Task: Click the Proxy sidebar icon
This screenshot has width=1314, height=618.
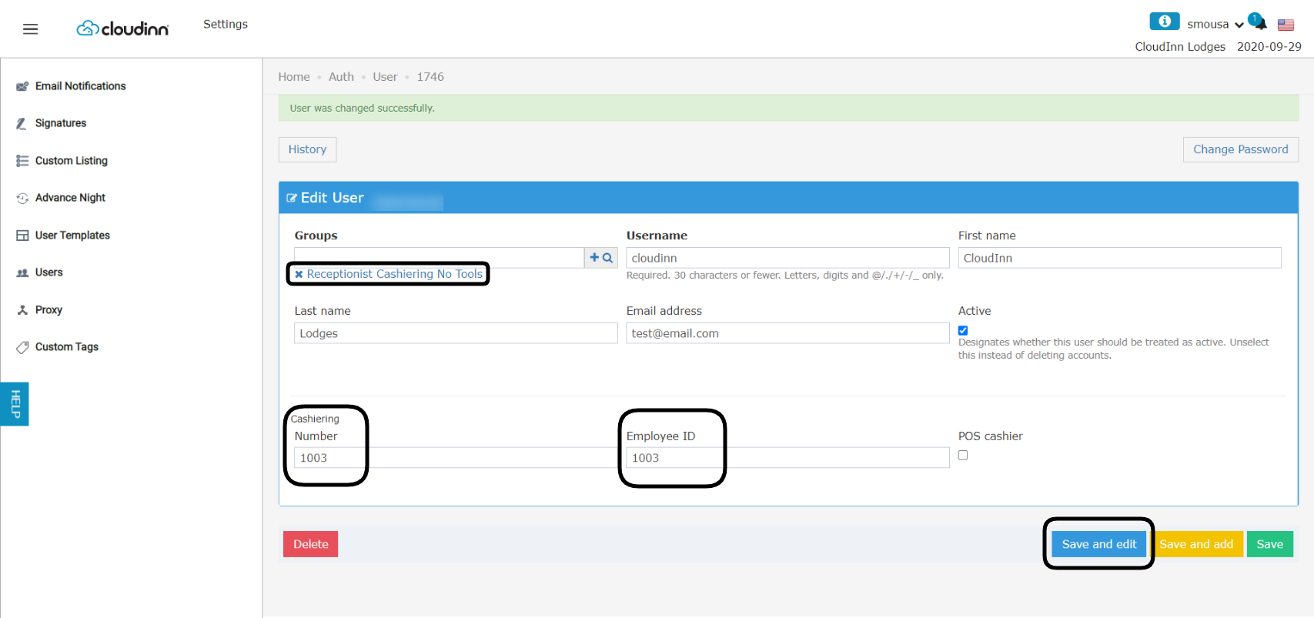Action: [22, 310]
